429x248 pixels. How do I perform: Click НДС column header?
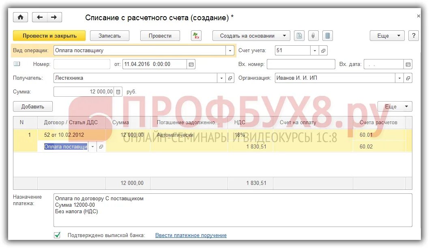click(x=250, y=122)
